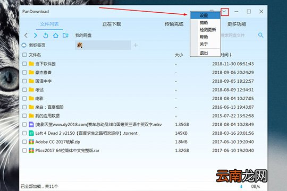Click the mkv video file icon
The height and width of the screenshot is (191, 287).
31,125
